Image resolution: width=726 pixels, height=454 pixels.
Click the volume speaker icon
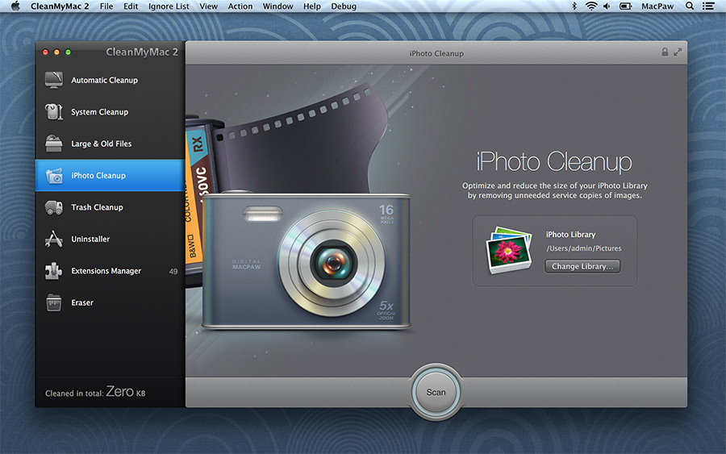[x=607, y=6]
